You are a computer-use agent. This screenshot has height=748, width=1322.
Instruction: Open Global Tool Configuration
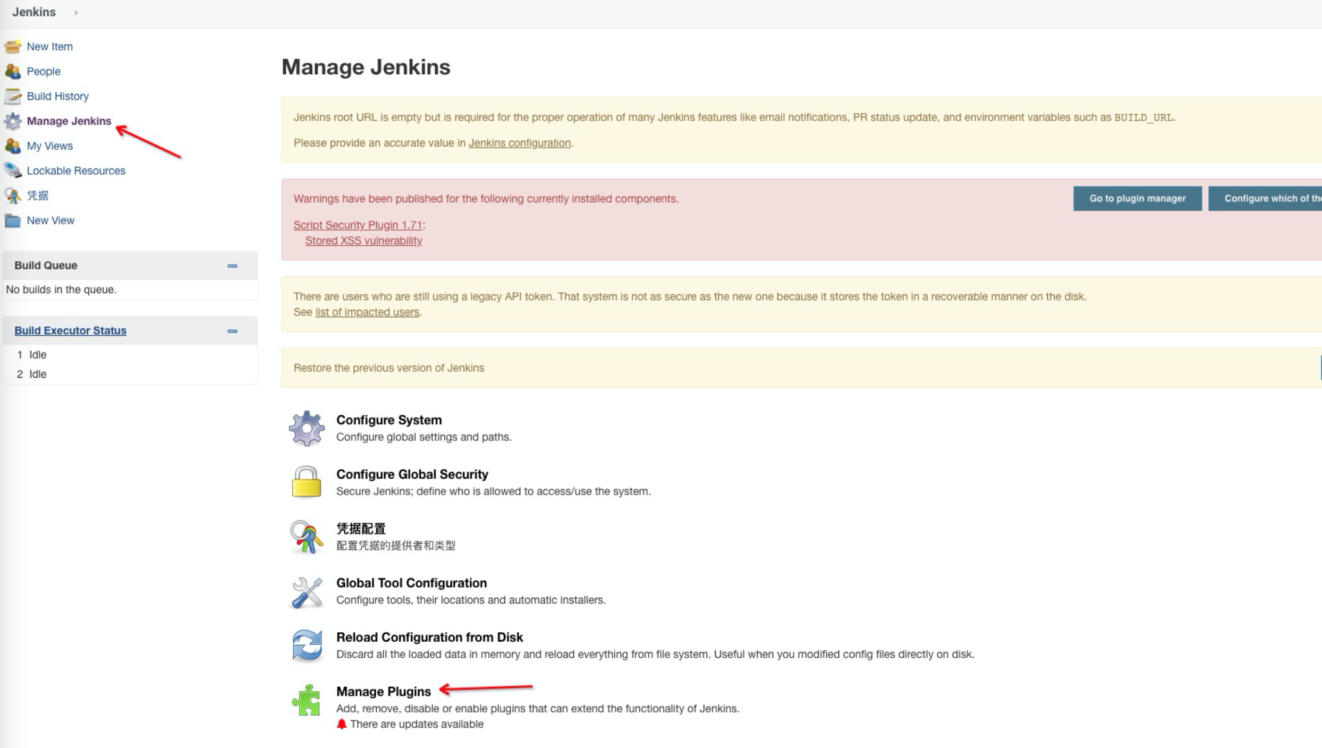411,583
